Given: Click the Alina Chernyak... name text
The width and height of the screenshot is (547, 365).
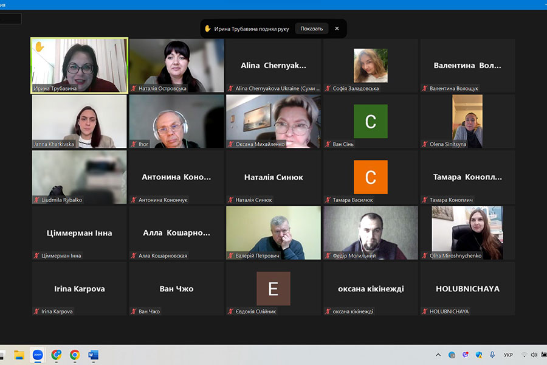Looking at the screenshot, I should click(x=273, y=66).
